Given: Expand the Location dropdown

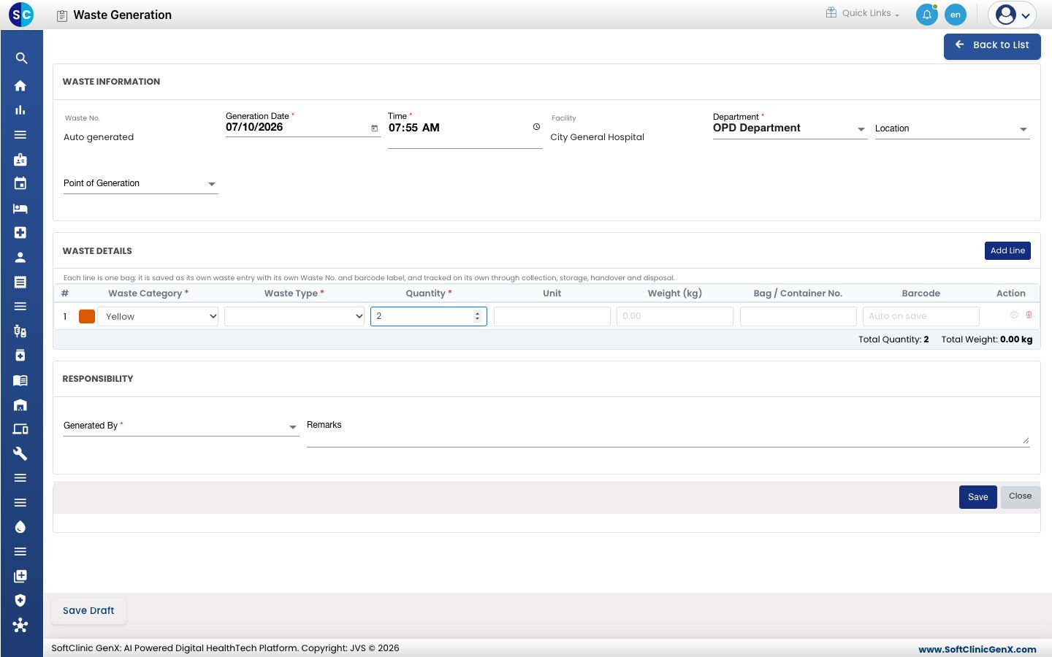Looking at the screenshot, I should pos(952,129).
